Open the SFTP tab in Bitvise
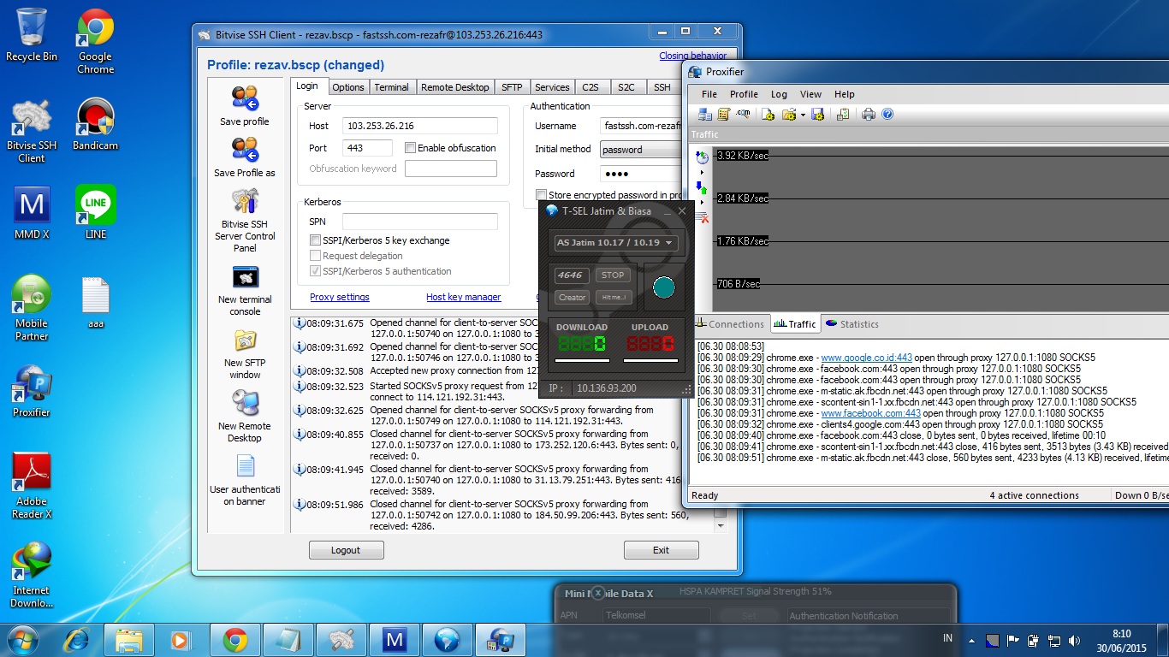Image resolution: width=1169 pixels, height=657 pixels. pyautogui.click(x=512, y=87)
